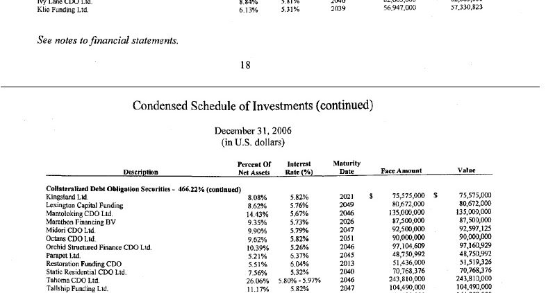Click the 'Value' column header

467,170
